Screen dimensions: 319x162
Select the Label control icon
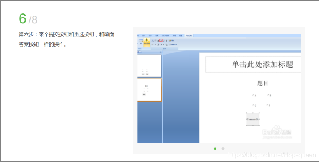(153, 40)
